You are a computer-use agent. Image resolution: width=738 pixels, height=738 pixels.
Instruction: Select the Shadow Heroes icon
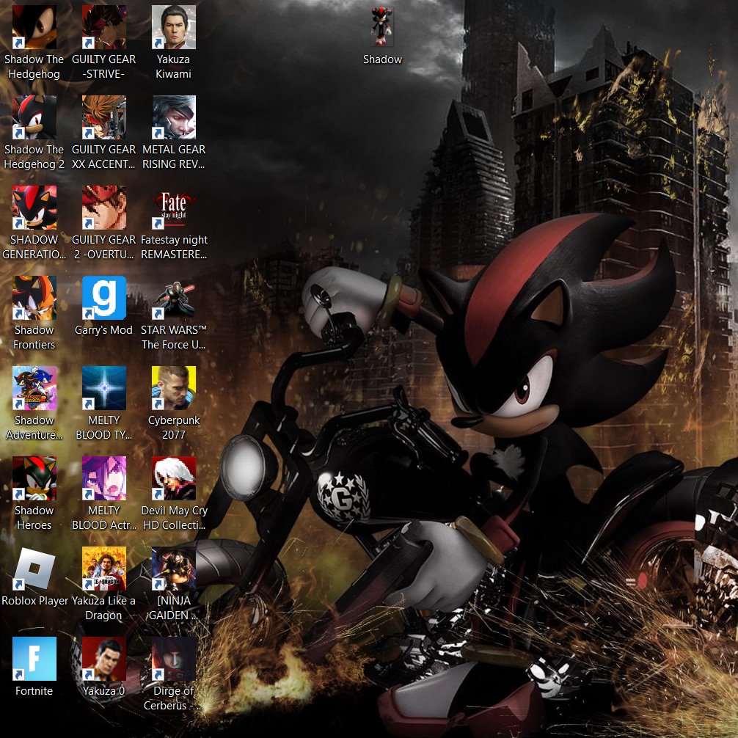(34, 478)
